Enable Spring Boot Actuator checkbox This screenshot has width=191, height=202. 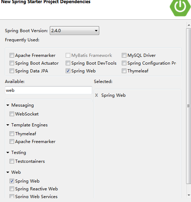[12, 63]
